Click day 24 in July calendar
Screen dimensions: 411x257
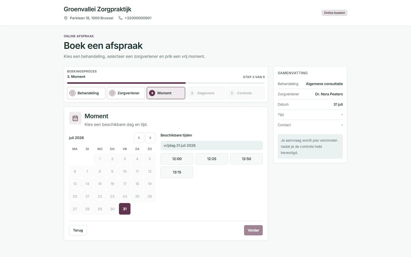(125, 196)
